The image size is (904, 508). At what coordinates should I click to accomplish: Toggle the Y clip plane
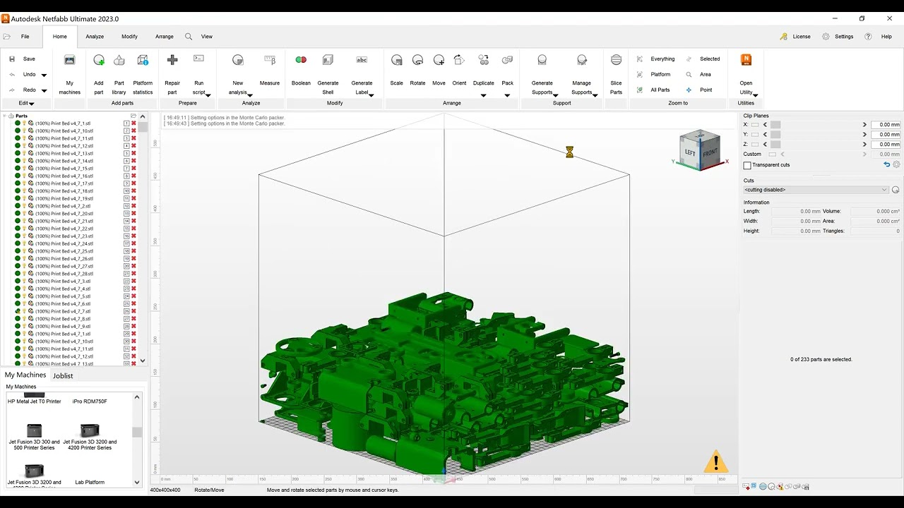point(754,135)
